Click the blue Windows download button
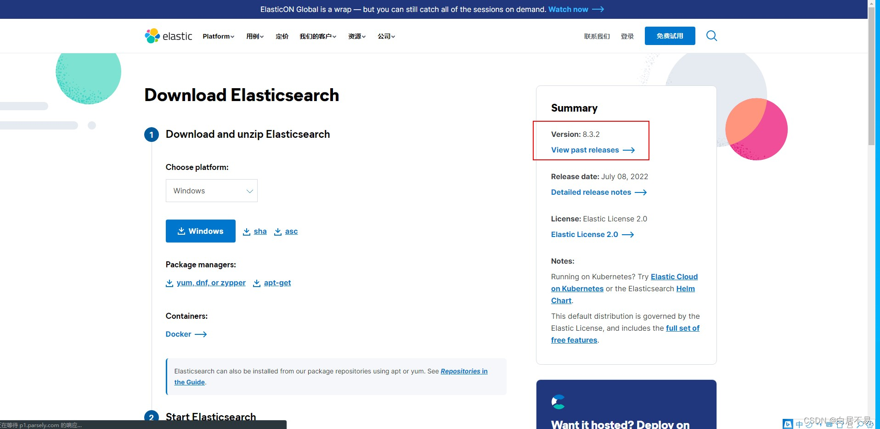This screenshot has width=880, height=429. (201, 231)
